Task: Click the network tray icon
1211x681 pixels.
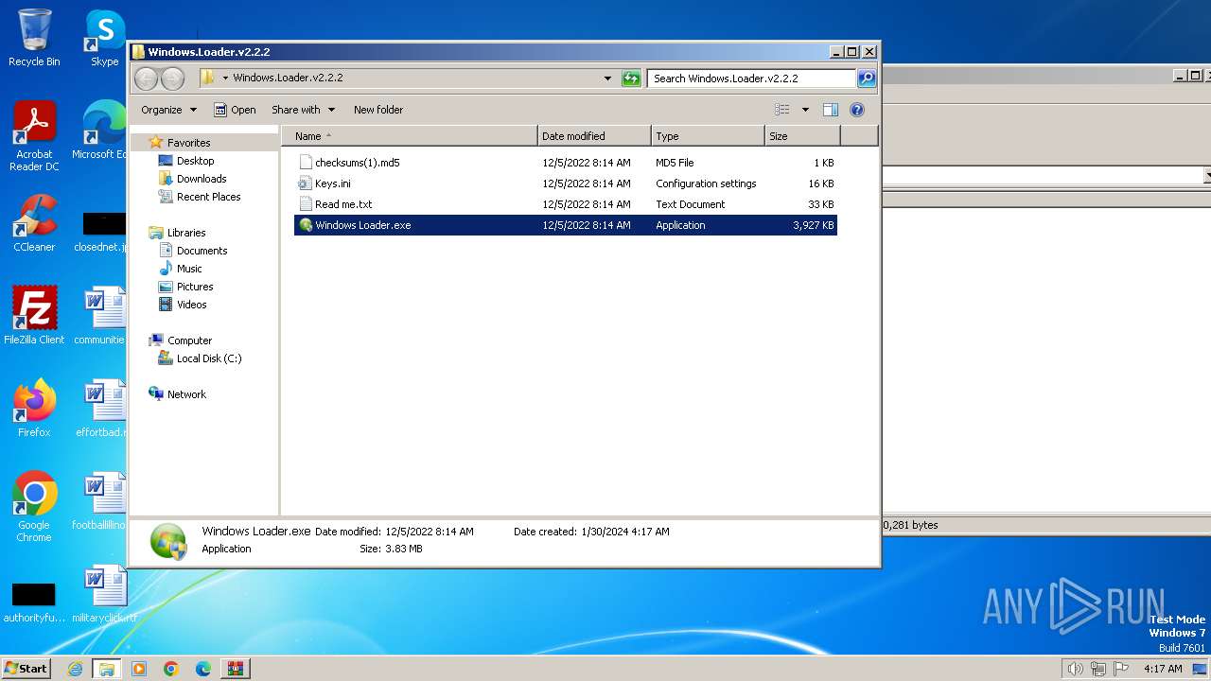Action: (x=1098, y=669)
